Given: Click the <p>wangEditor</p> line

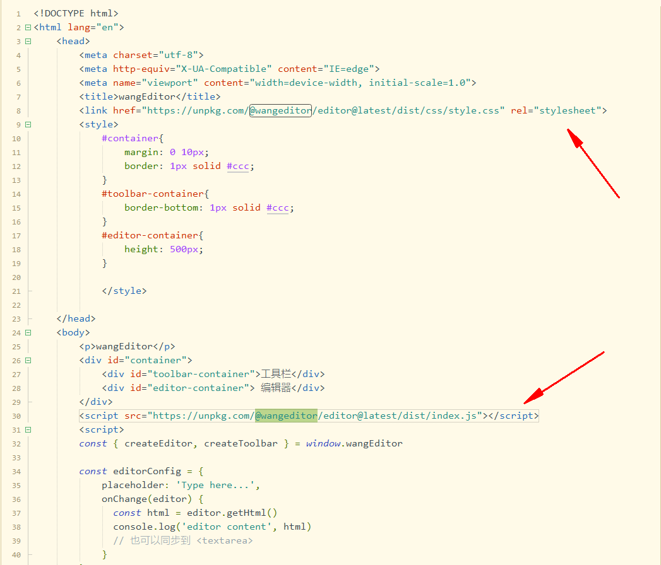Looking at the screenshot, I should [x=128, y=346].
